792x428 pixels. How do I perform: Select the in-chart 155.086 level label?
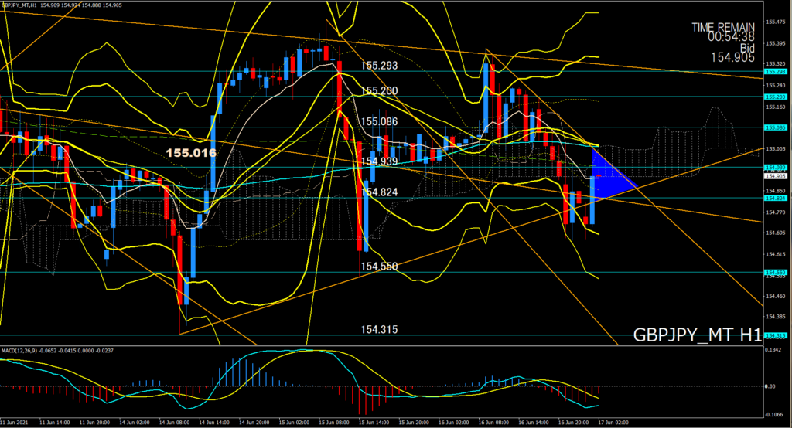[379, 121]
